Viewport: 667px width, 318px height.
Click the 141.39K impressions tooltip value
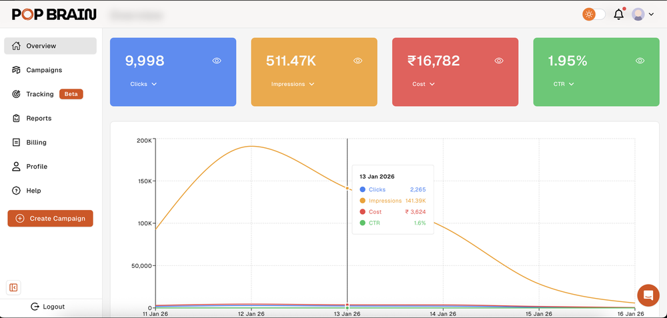click(416, 201)
